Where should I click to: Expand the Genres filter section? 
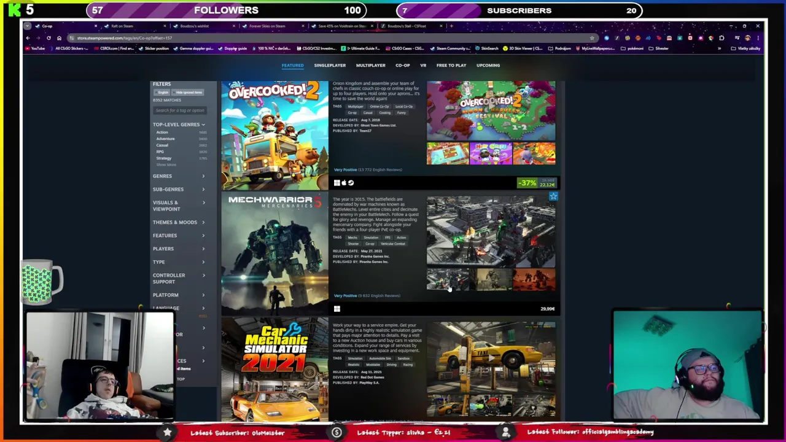(x=179, y=176)
